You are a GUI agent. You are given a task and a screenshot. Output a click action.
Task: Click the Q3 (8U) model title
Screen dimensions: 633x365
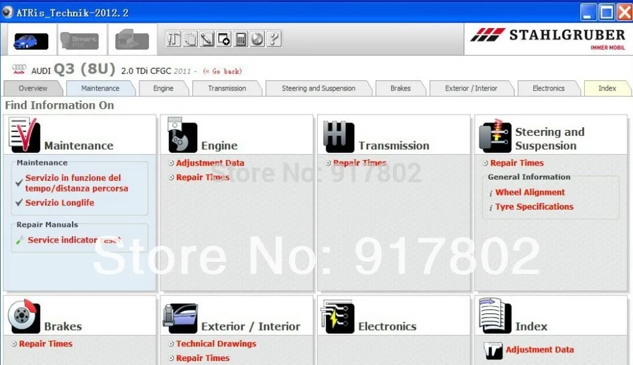(84, 69)
